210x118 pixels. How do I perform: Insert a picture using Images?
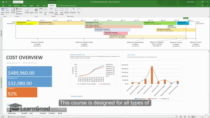pos(27,11)
